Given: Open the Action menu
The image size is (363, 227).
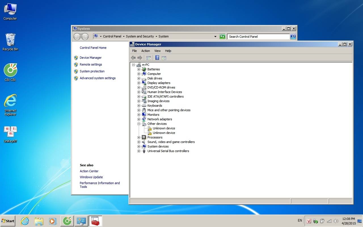Looking at the screenshot, I should 145,51.
